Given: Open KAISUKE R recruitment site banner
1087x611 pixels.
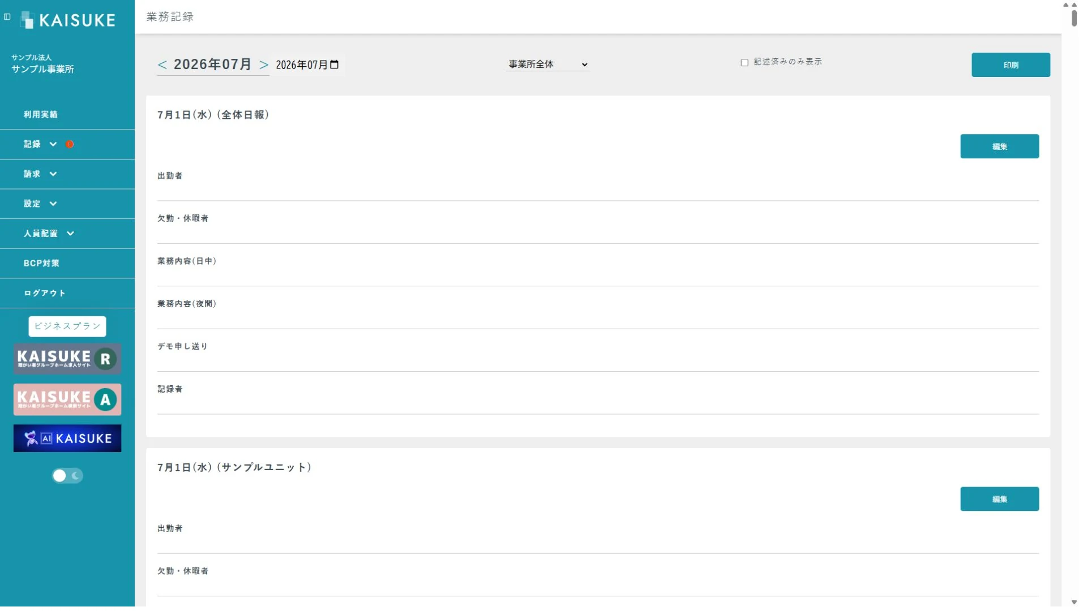Looking at the screenshot, I should click(67, 359).
